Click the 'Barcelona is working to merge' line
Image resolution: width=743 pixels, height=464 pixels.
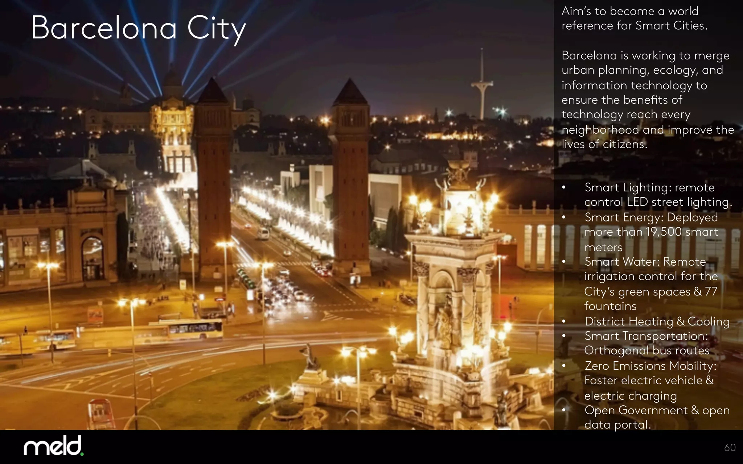click(x=645, y=55)
